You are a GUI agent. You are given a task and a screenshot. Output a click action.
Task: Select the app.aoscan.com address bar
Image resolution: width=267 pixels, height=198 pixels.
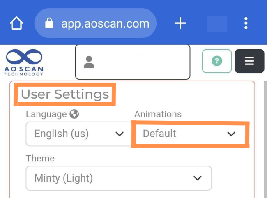tap(95, 23)
